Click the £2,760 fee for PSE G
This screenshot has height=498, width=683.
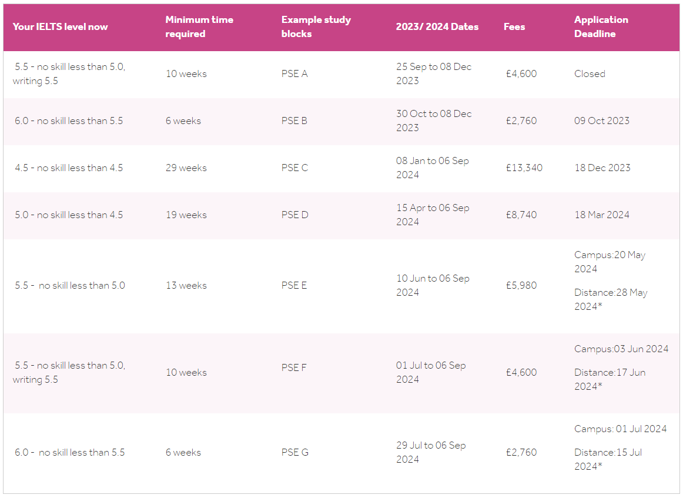coord(521,452)
